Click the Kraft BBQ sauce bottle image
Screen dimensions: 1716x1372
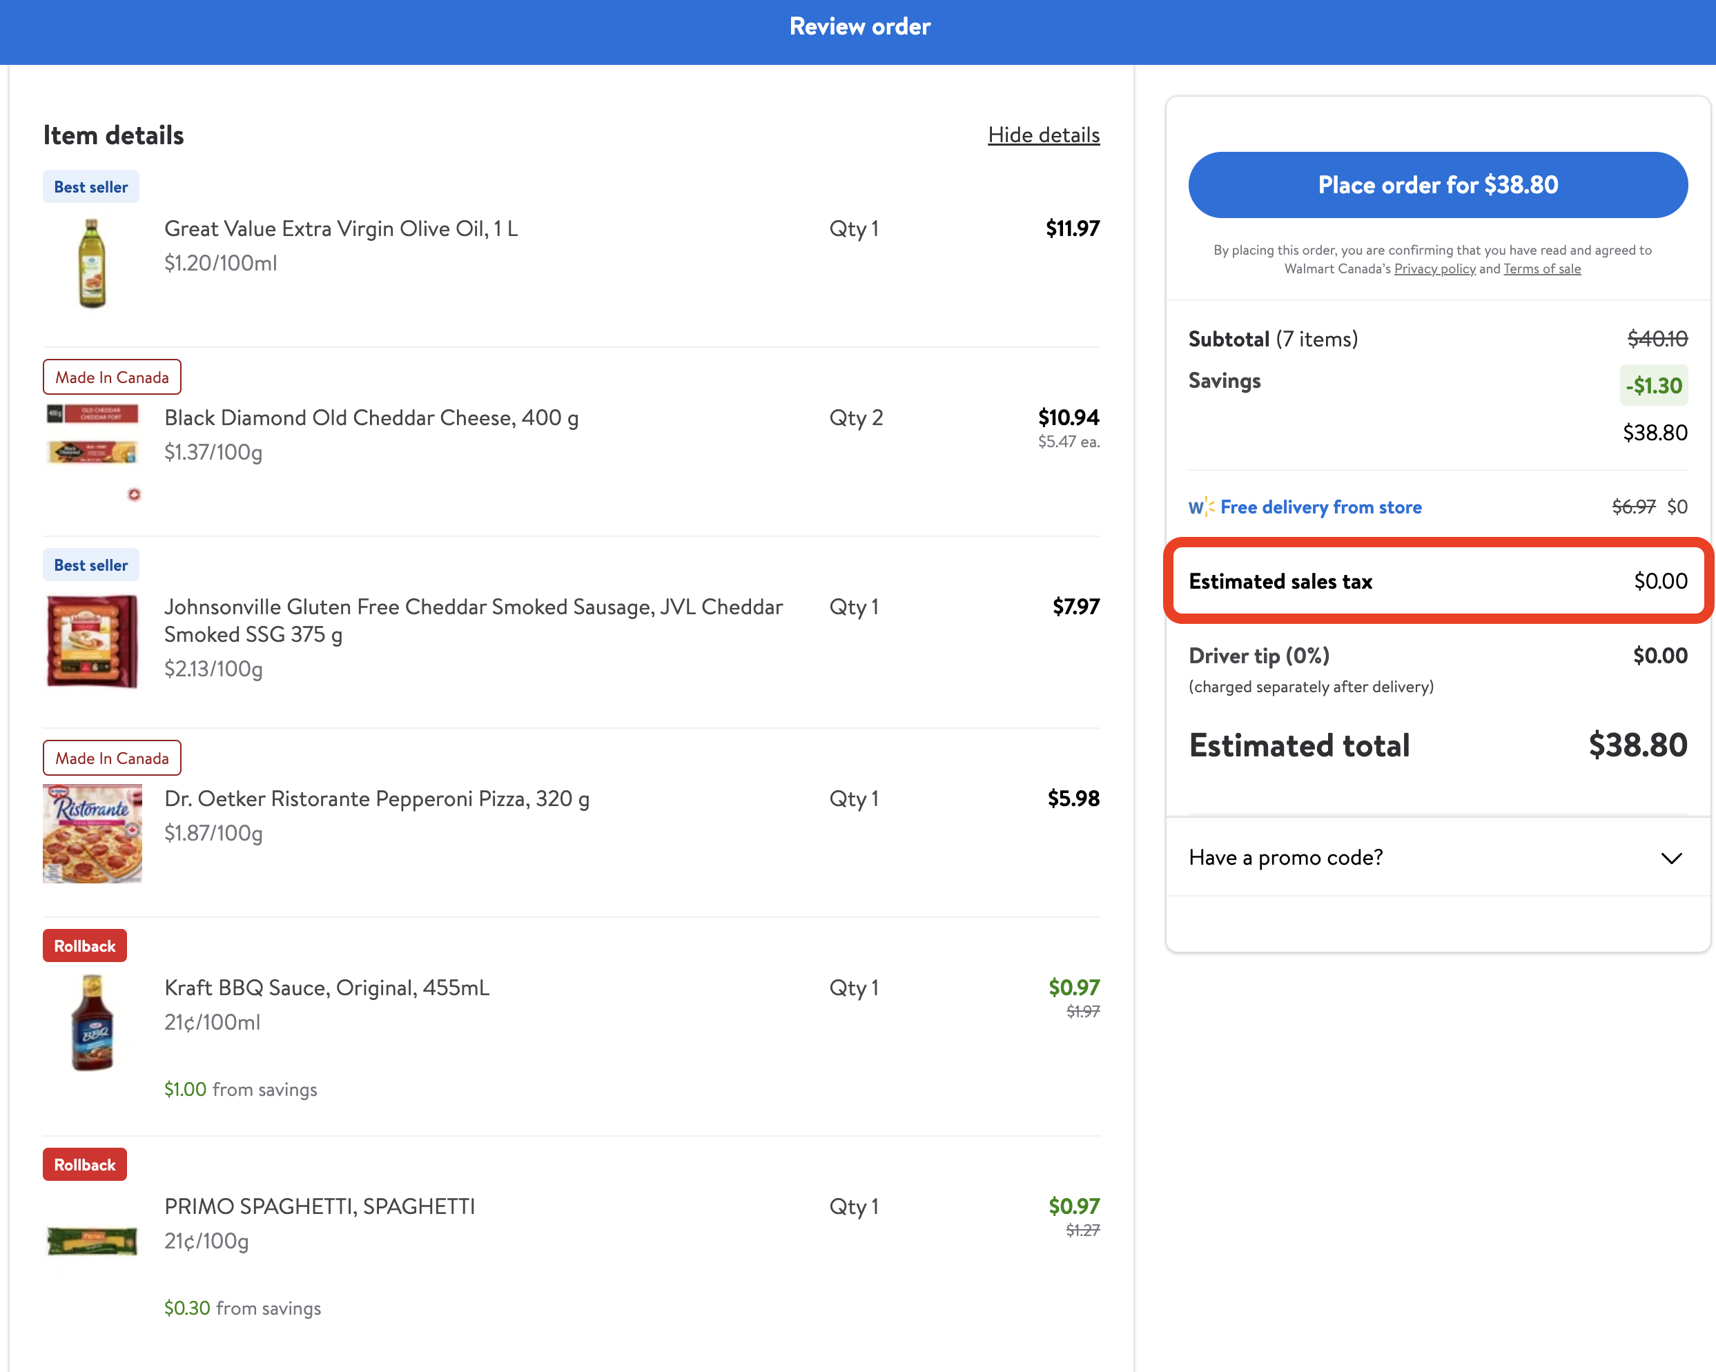point(92,1023)
